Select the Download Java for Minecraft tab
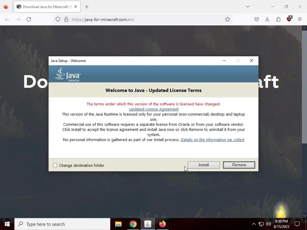This screenshot has width=307, height=230. (x=47, y=7)
